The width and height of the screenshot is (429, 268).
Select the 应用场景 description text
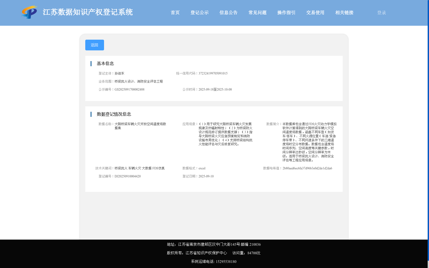tap(225, 134)
